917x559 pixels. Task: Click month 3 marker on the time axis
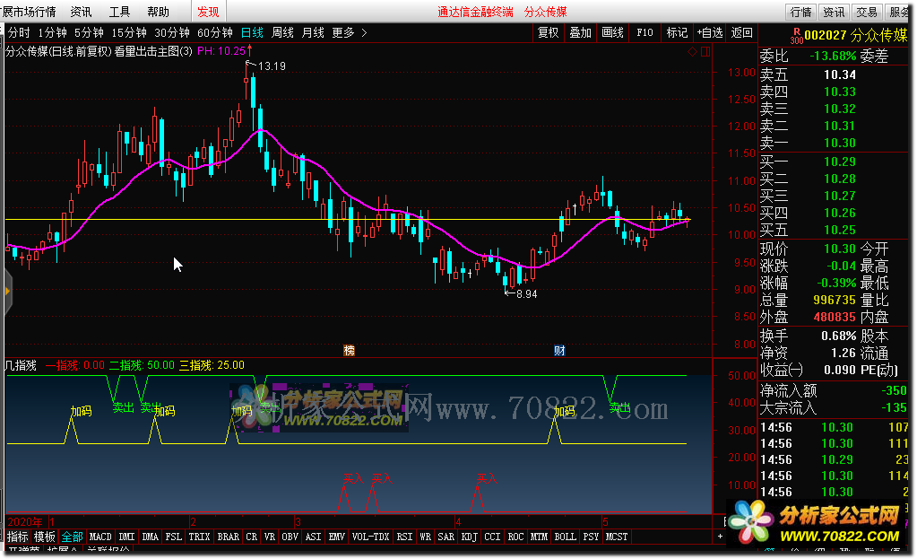click(x=298, y=521)
